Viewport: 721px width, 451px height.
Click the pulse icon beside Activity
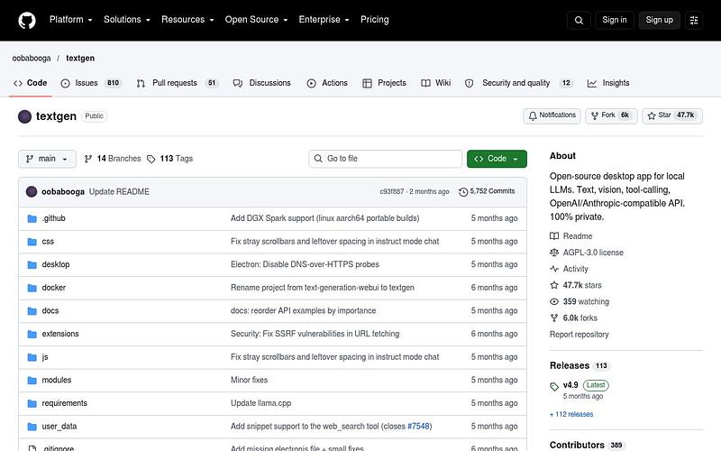(x=554, y=269)
